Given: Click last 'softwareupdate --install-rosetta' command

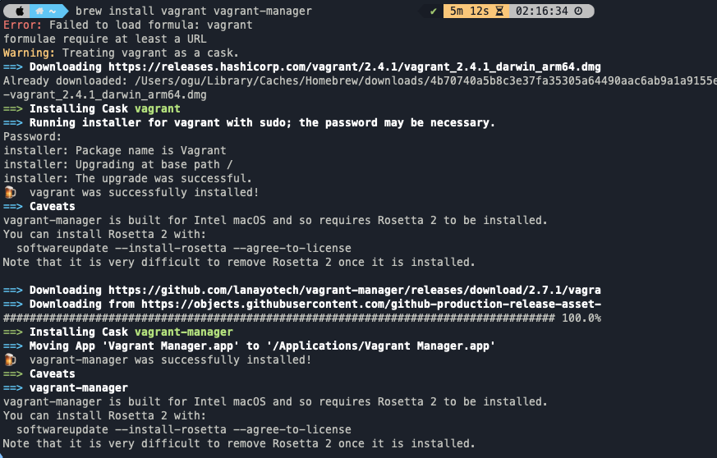Looking at the screenshot, I should pos(184,429).
